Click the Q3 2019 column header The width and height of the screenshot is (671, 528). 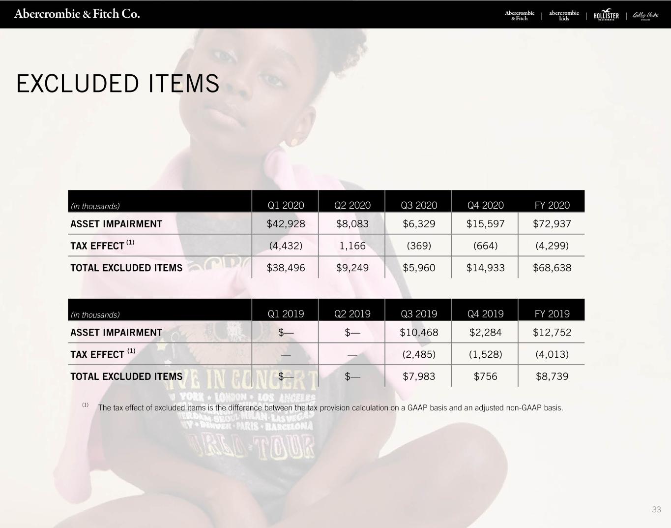point(419,314)
